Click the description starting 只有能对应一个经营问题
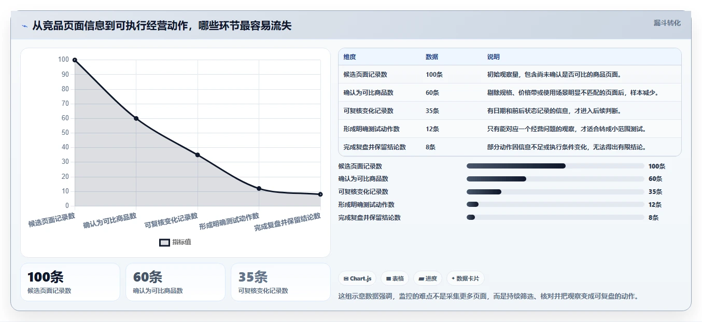The width and height of the screenshot is (702, 322). [x=567, y=129]
